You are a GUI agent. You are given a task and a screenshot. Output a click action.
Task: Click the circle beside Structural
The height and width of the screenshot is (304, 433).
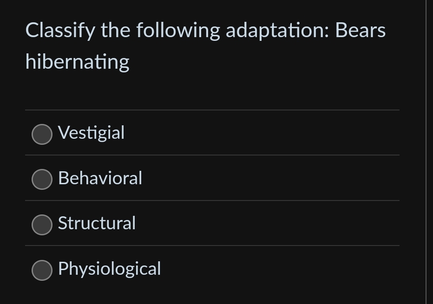click(x=42, y=225)
